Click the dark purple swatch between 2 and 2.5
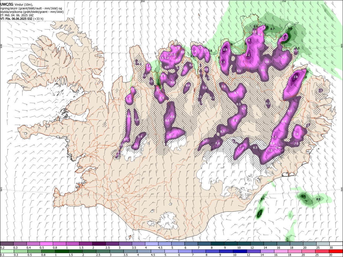343x257 pixels. tap(99, 244)
